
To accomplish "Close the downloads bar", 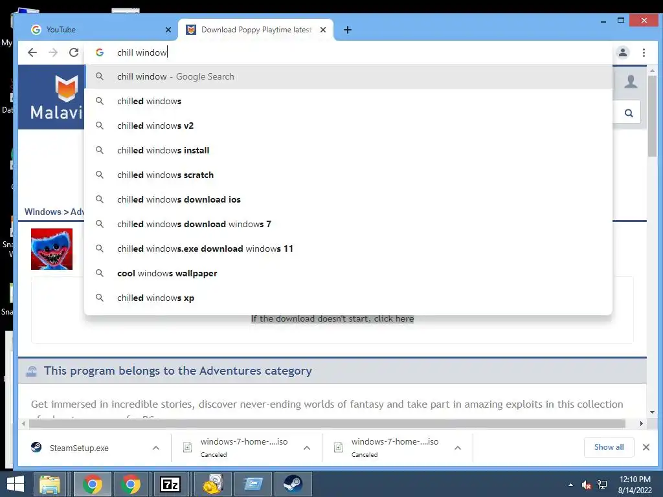I will [646, 447].
